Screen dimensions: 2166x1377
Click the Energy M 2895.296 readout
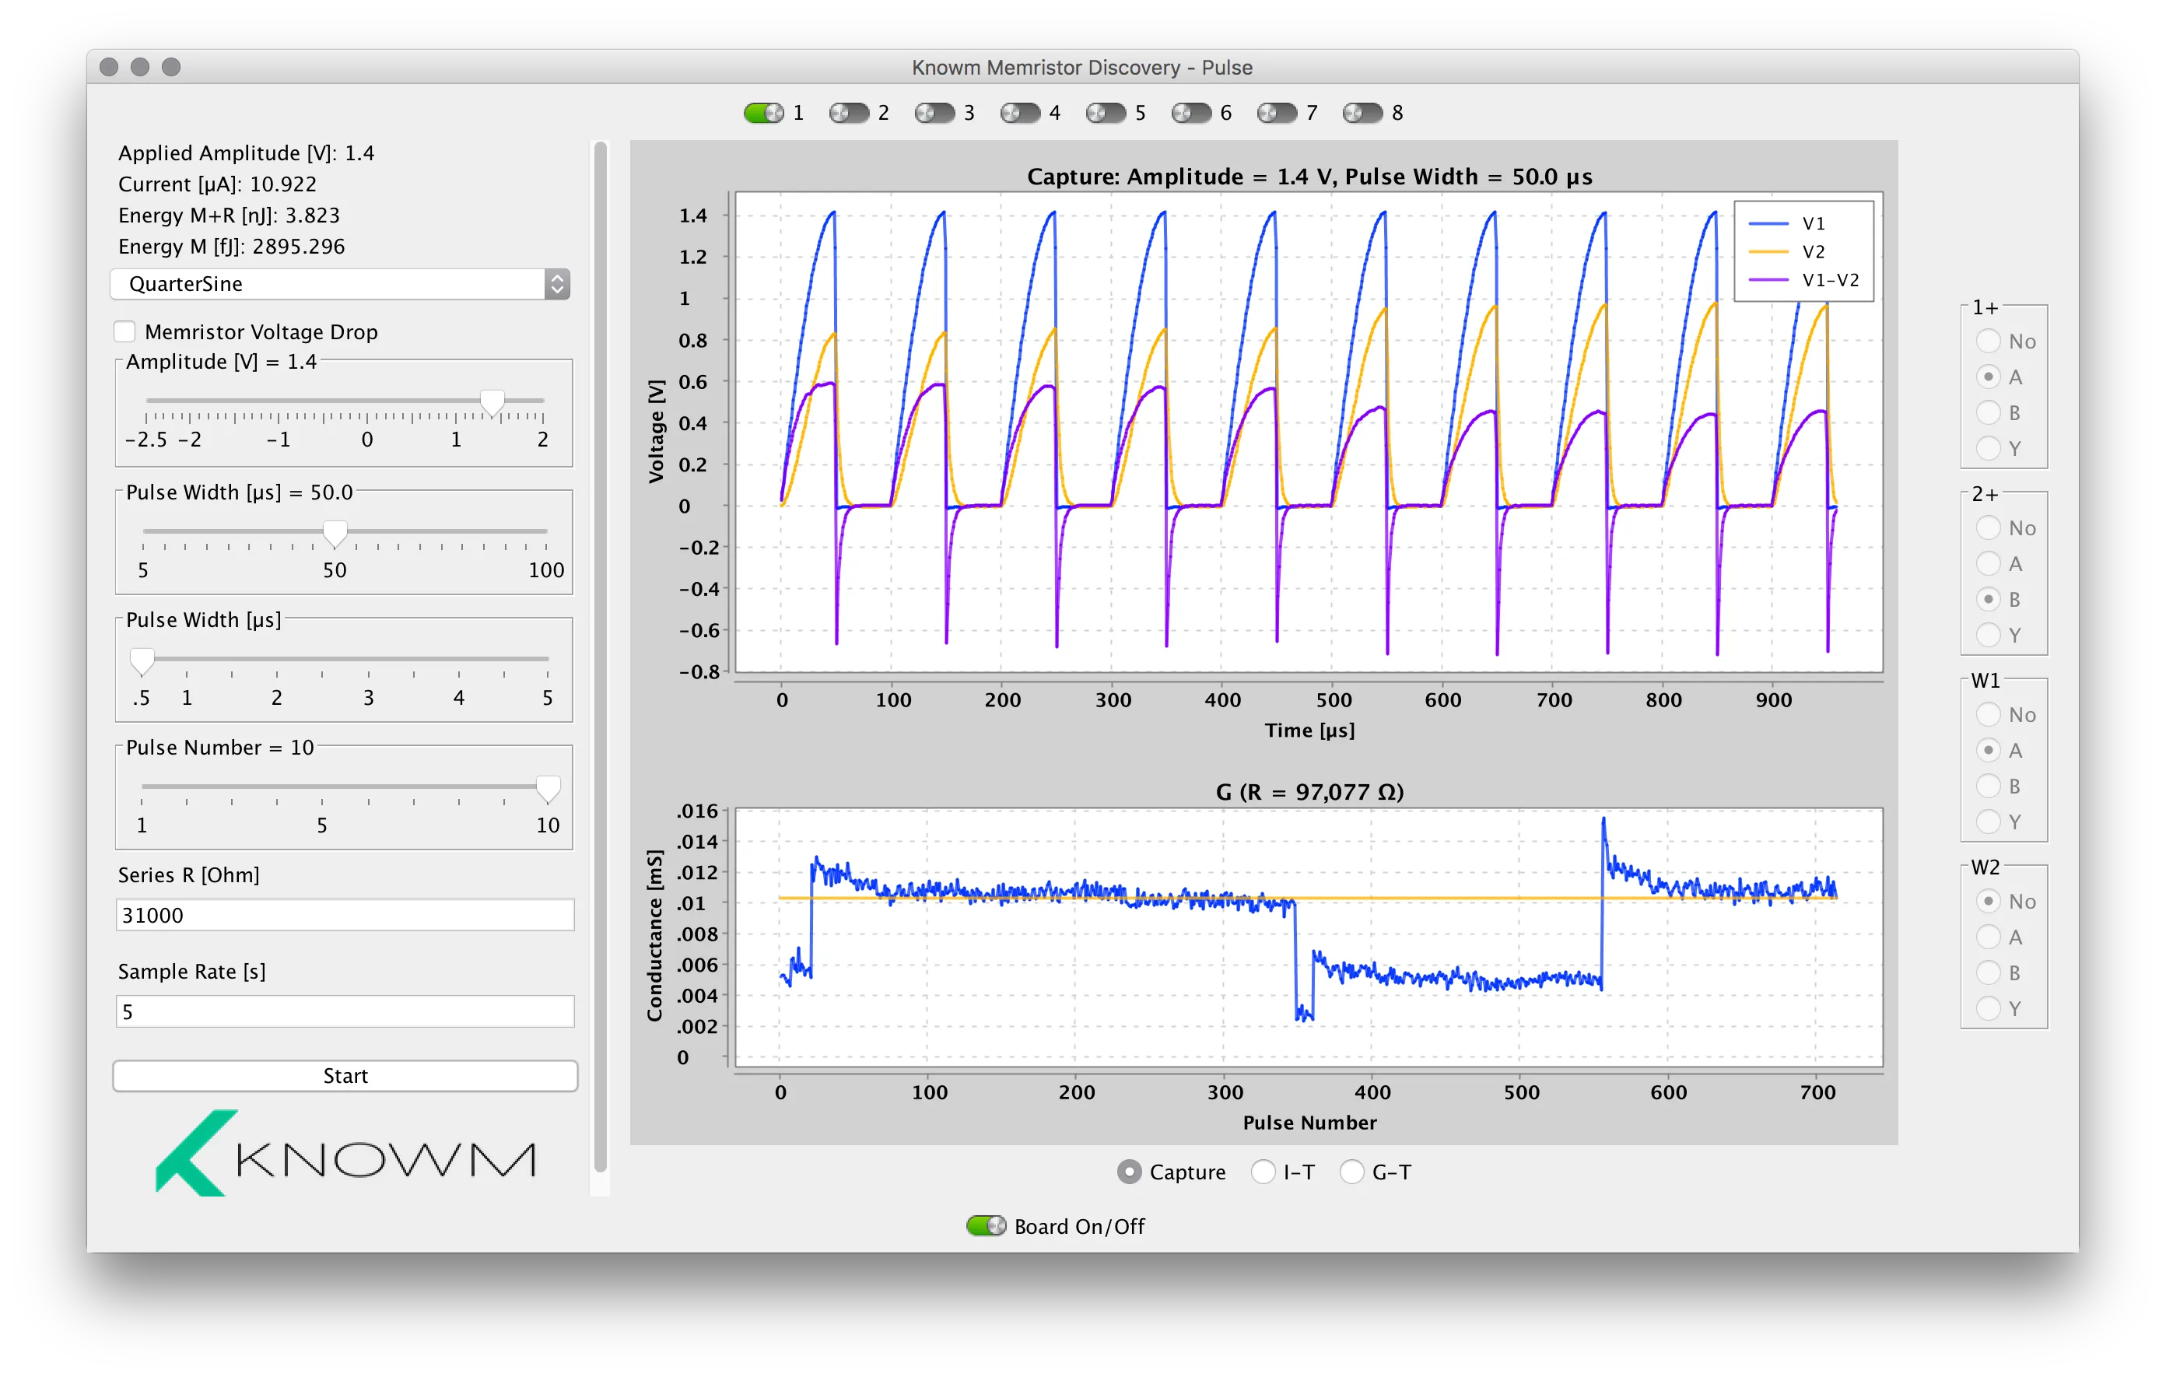(232, 247)
